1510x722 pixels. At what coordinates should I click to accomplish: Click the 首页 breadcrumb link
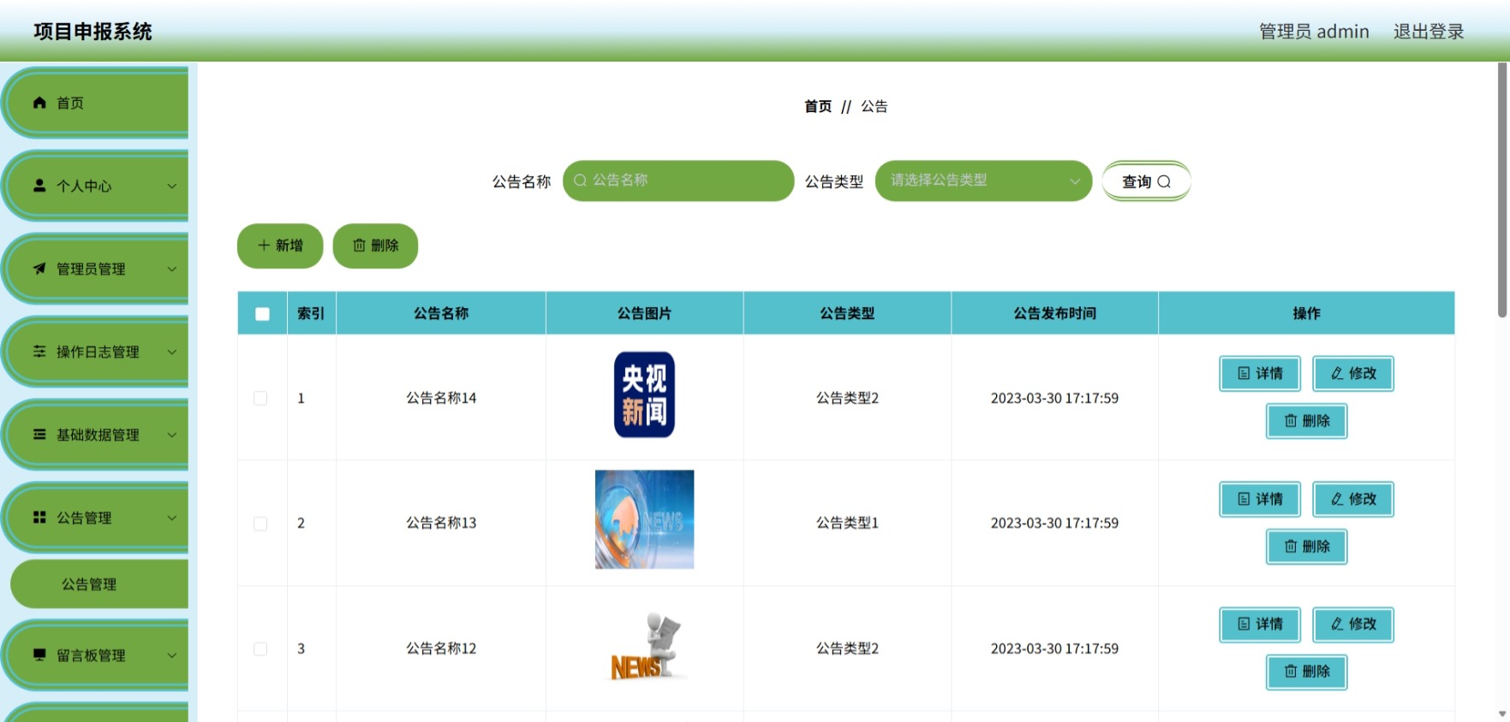pos(818,106)
